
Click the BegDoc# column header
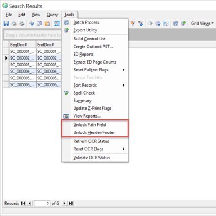[x=22, y=44]
